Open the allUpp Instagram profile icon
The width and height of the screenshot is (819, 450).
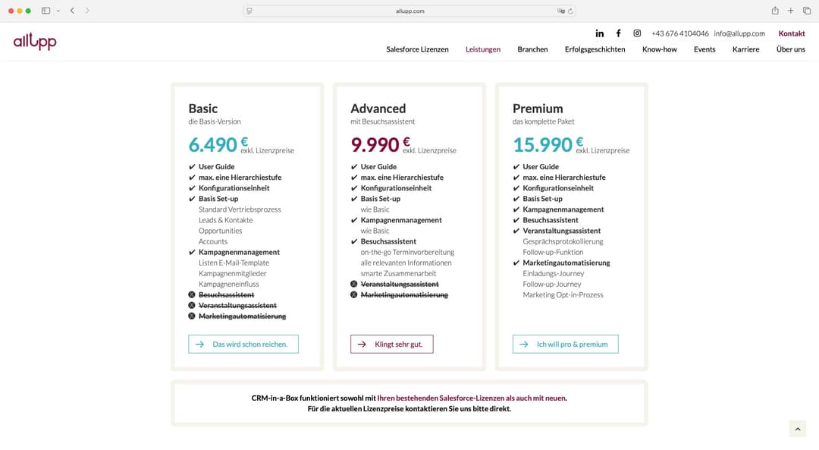tap(637, 33)
